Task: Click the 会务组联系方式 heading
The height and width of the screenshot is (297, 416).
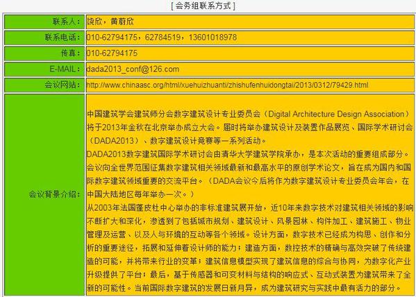Action: click(203, 6)
